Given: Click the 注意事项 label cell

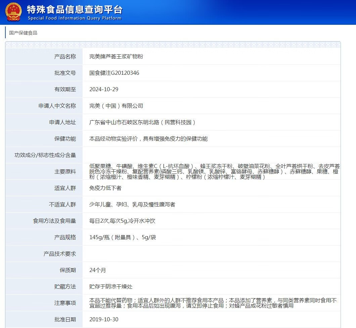Looking at the screenshot, I should (x=44, y=303).
